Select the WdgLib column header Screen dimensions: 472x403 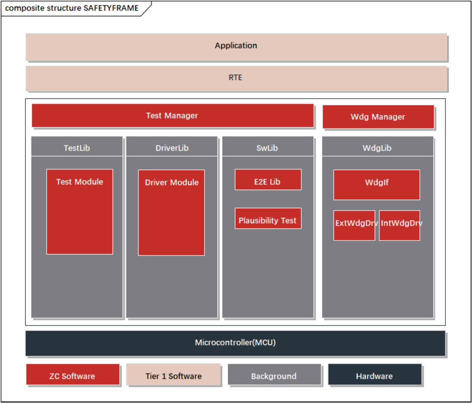(377, 147)
